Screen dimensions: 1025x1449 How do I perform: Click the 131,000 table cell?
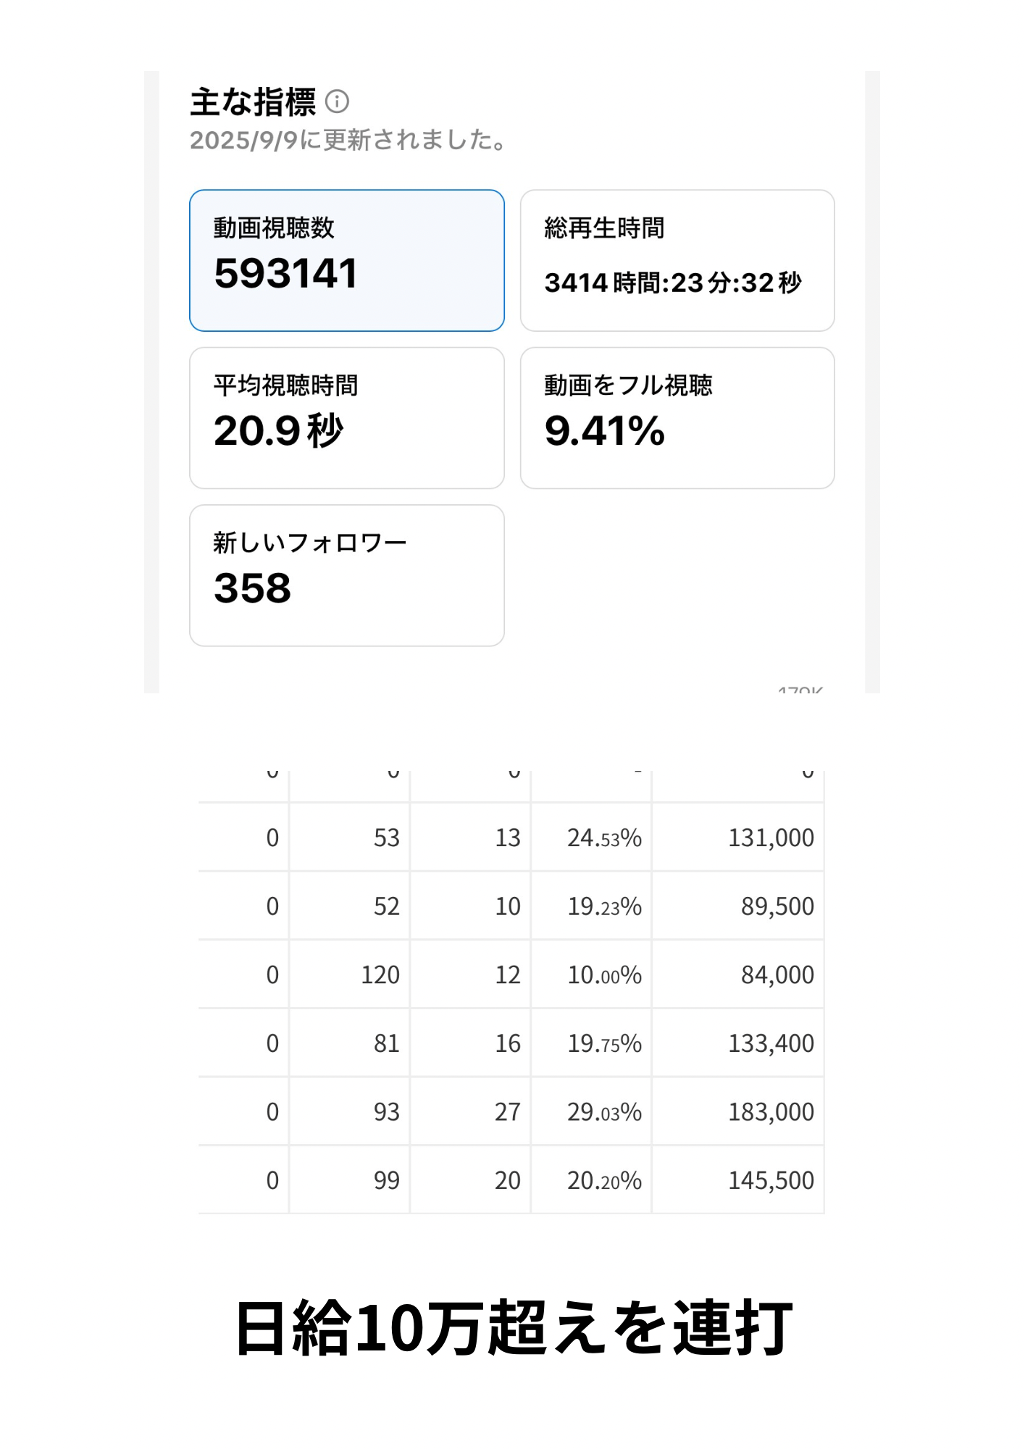coord(770,838)
